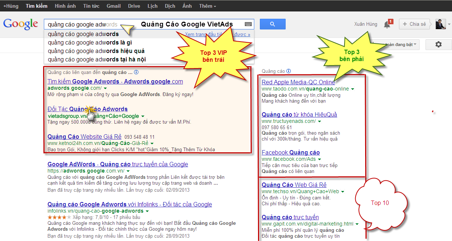Click the profile avatar photo
Screen dimensions: 452x241
click(x=440, y=24)
